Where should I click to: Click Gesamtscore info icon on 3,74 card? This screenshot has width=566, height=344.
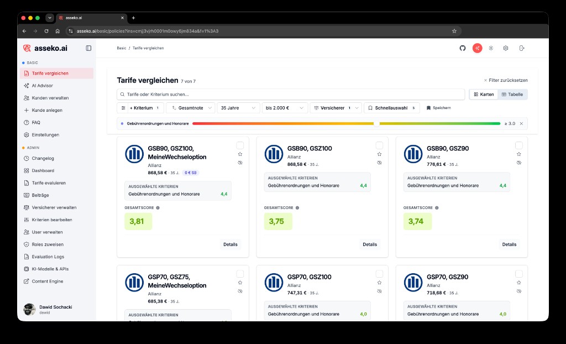437,208
